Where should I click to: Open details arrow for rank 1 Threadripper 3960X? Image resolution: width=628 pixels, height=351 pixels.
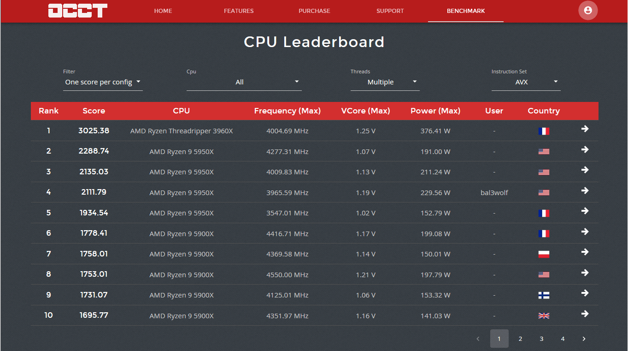point(585,129)
